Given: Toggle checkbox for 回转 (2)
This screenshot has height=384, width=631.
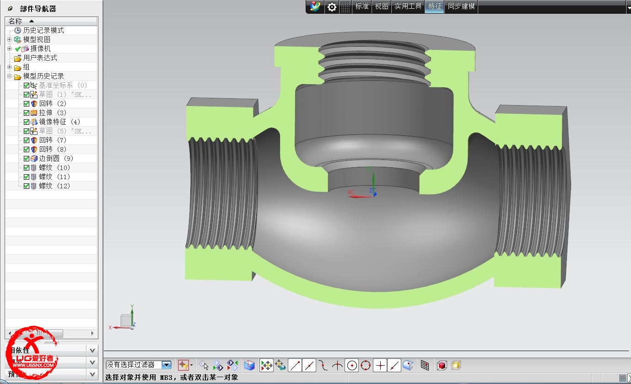Looking at the screenshot, I should (x=27, y=103).
